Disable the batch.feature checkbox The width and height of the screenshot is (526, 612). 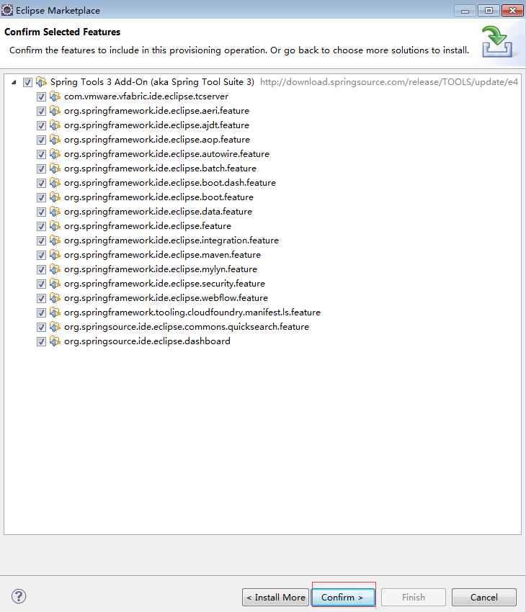pos(41,169)
